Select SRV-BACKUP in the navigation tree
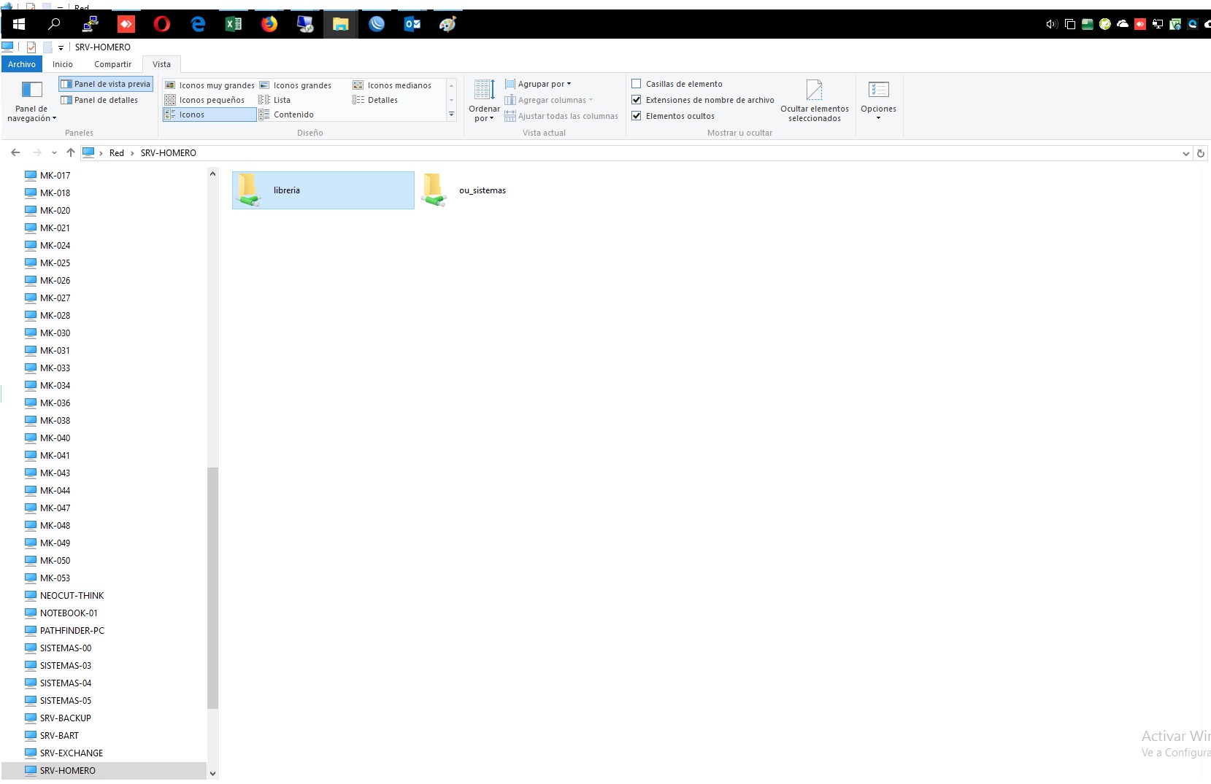 pos(65,718)
